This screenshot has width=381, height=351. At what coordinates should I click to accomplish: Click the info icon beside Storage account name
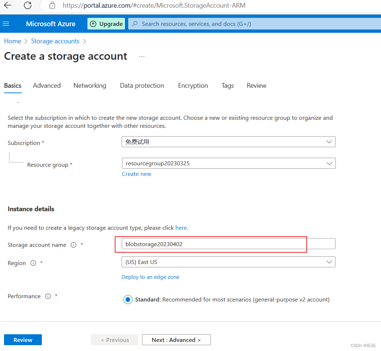[74, 245]
